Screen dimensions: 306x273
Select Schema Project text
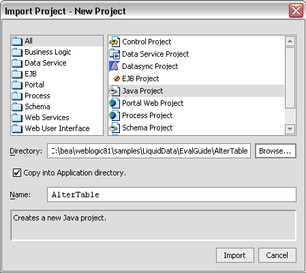coord(147,128)
